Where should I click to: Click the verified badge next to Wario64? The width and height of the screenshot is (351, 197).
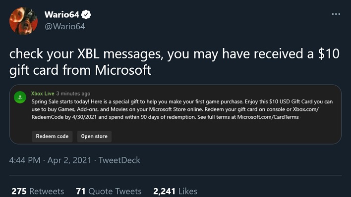pos(86,15)
